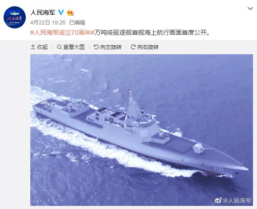
Task: Open the 人民海军 profile avatar
Action: click(15, 17)
